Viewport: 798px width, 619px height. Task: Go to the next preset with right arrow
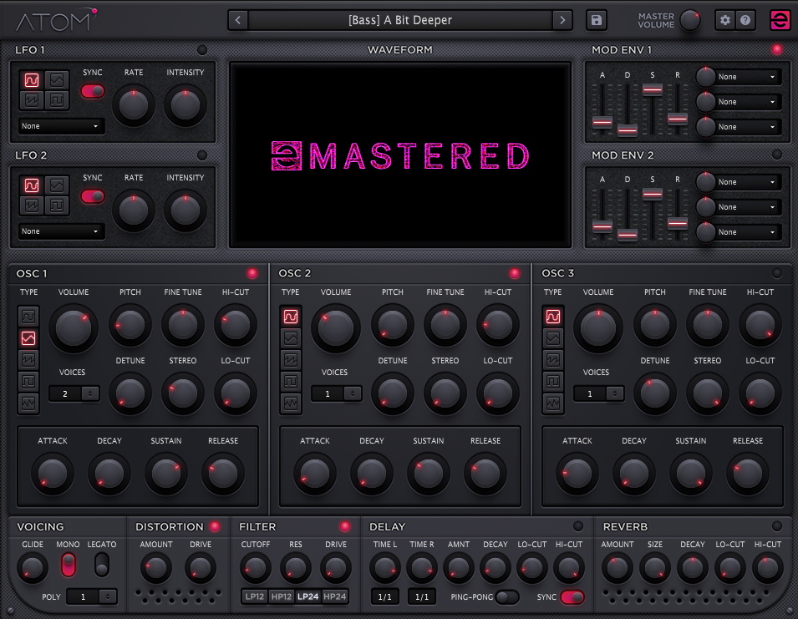(563, 20)
